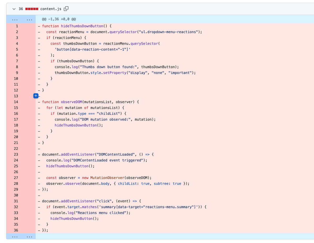
Task: Click the copy icon beside the filename
Action: [65, 9]
